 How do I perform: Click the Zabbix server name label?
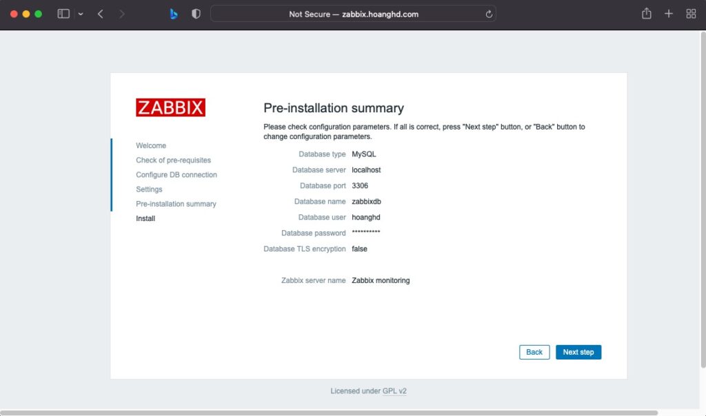pyautogui.click(x=314, y=280)
